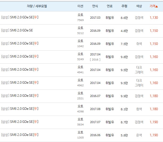Image resolution: width=163 pixels, height=142 pixels.
Task: Click the date 2017.08
Action: 95,109
